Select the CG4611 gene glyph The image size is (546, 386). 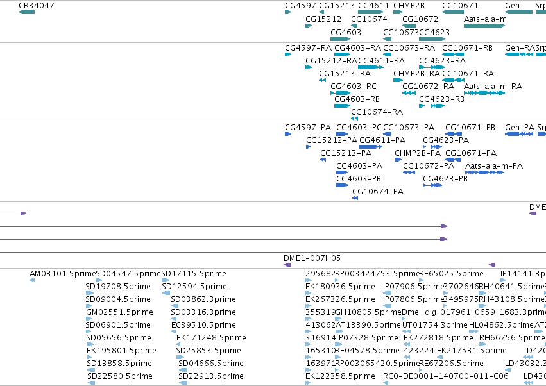(371, 12)
